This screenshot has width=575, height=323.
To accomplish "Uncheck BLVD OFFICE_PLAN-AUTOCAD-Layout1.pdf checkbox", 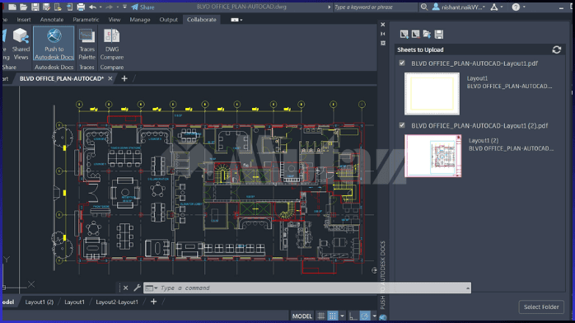I will point(402,63).
